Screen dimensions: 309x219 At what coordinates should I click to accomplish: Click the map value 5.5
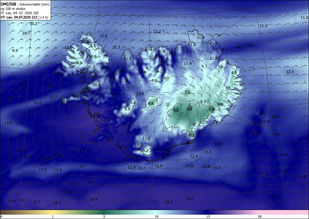click(x=189, y=109)
